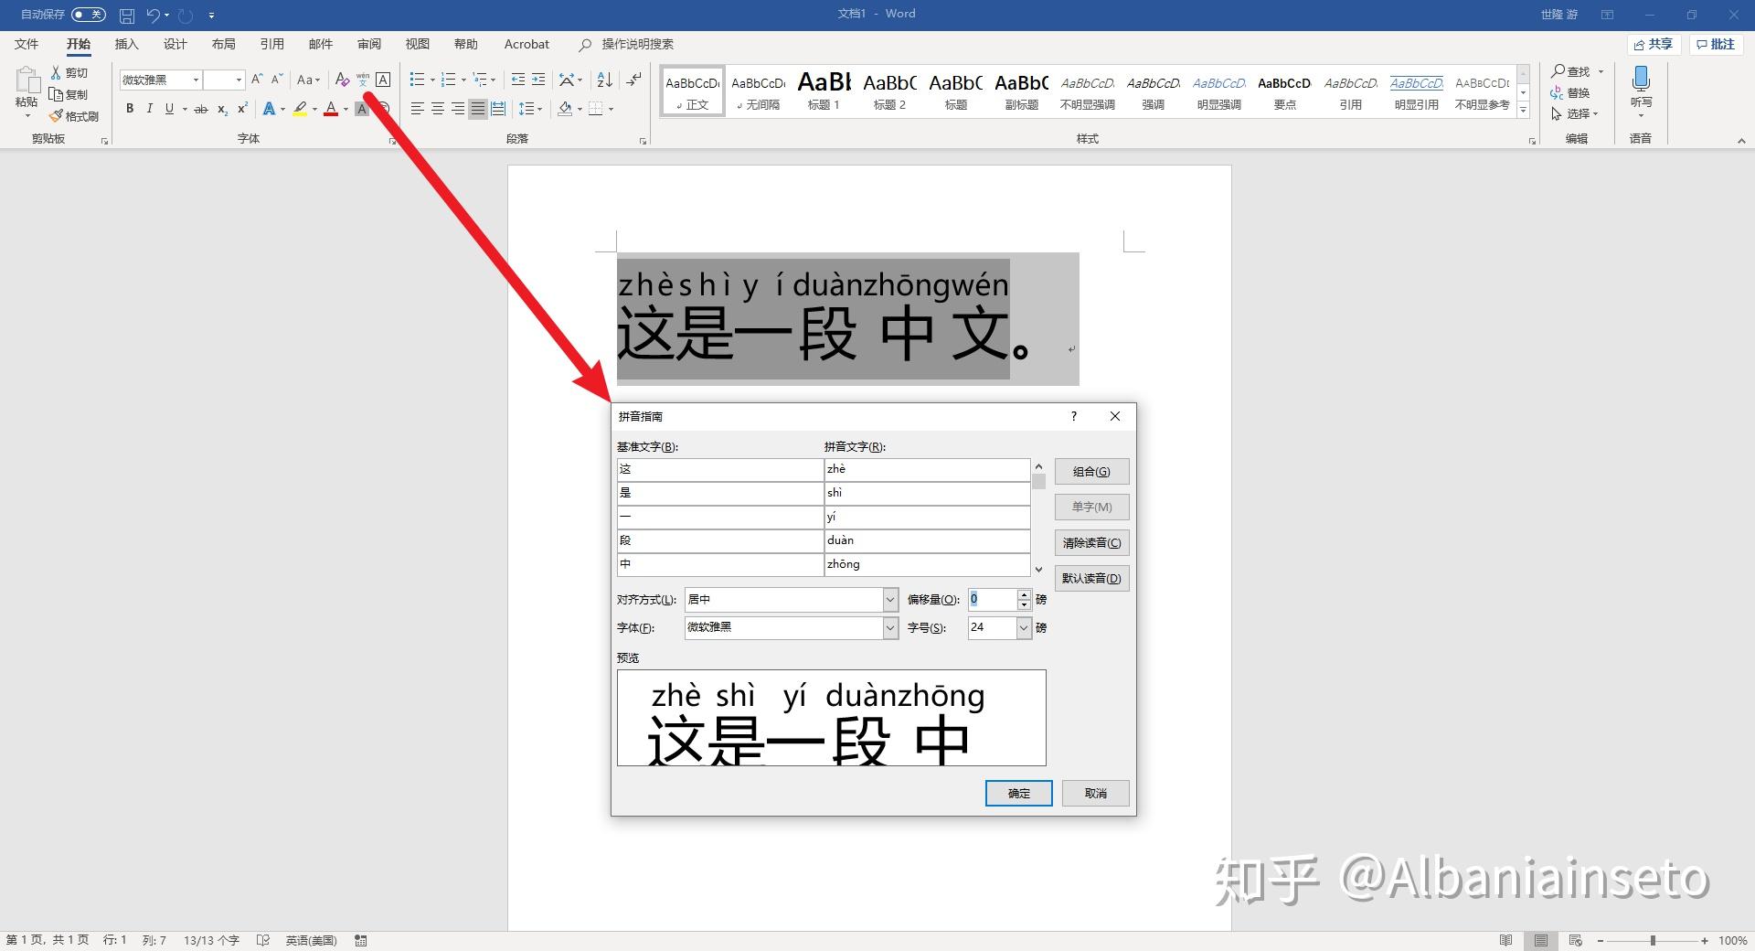Click the 默认读音(D) button

(x=1091, y=579)
